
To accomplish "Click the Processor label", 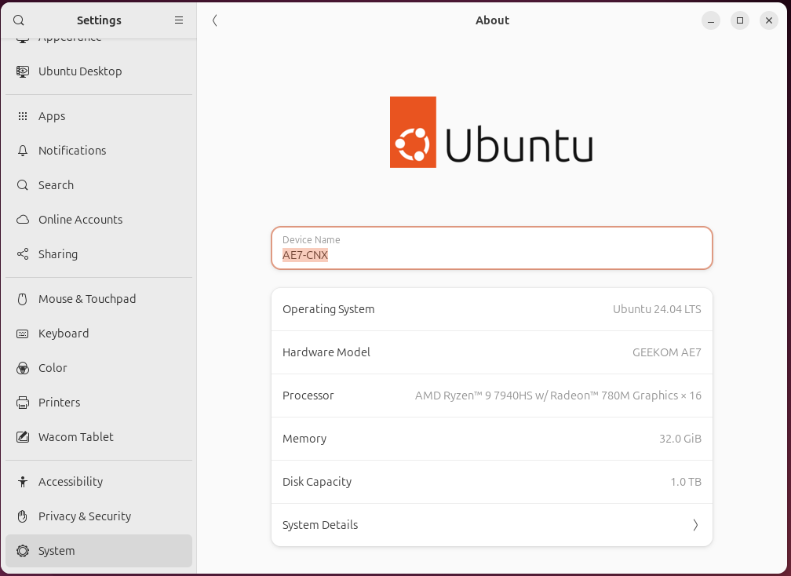I will [308, 396].
